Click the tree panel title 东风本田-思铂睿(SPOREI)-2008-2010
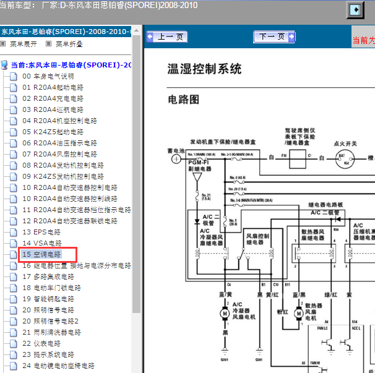The height and width of the screenshot is (373, 375). click(x=66, y=32)
